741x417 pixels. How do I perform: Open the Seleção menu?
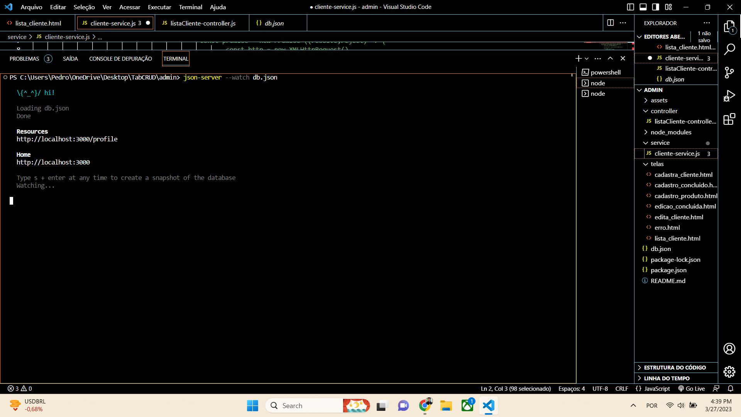point(84,7)
